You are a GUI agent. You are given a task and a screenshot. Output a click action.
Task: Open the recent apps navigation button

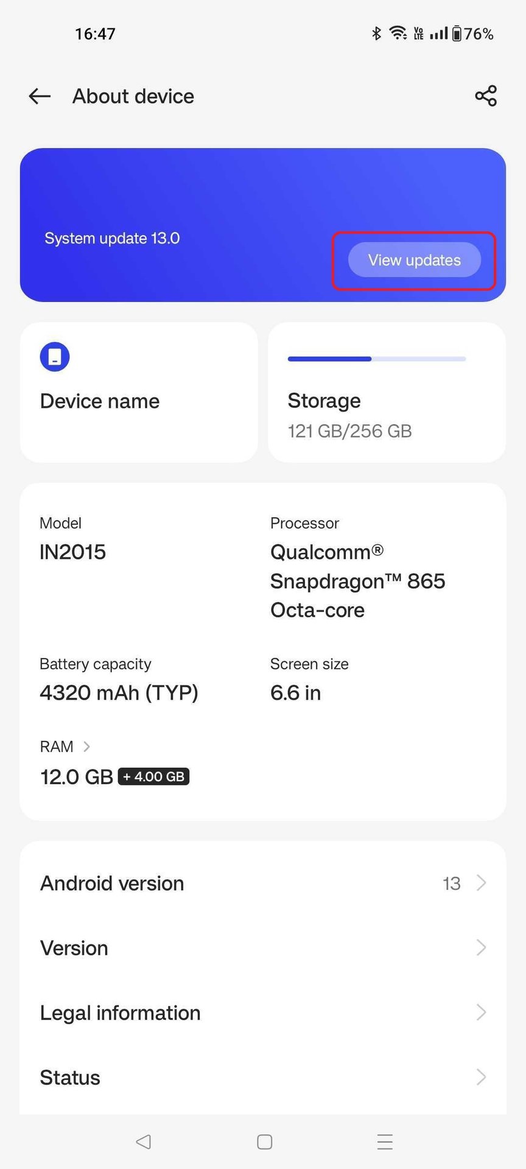tap(385, 1142)
